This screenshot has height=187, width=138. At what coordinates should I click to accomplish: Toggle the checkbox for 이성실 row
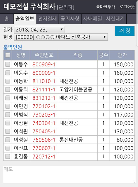coord(8,140)
